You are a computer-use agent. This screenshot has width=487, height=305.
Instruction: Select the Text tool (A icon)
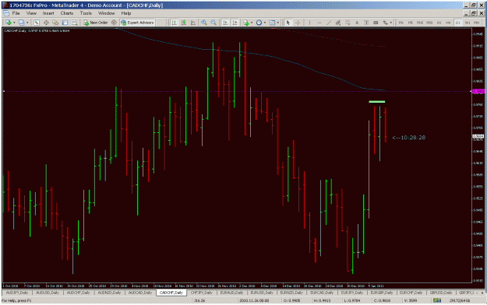[x=357, y=23]
